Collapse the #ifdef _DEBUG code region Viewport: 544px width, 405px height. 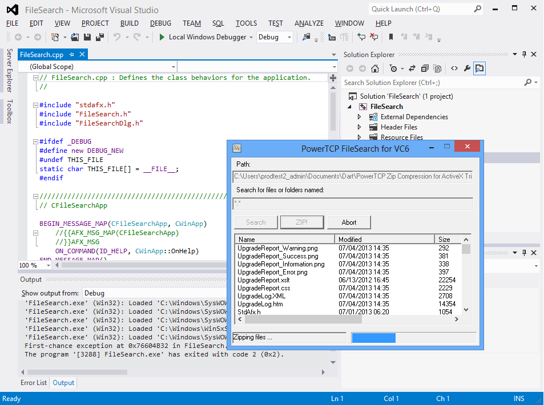click(35, 141)
